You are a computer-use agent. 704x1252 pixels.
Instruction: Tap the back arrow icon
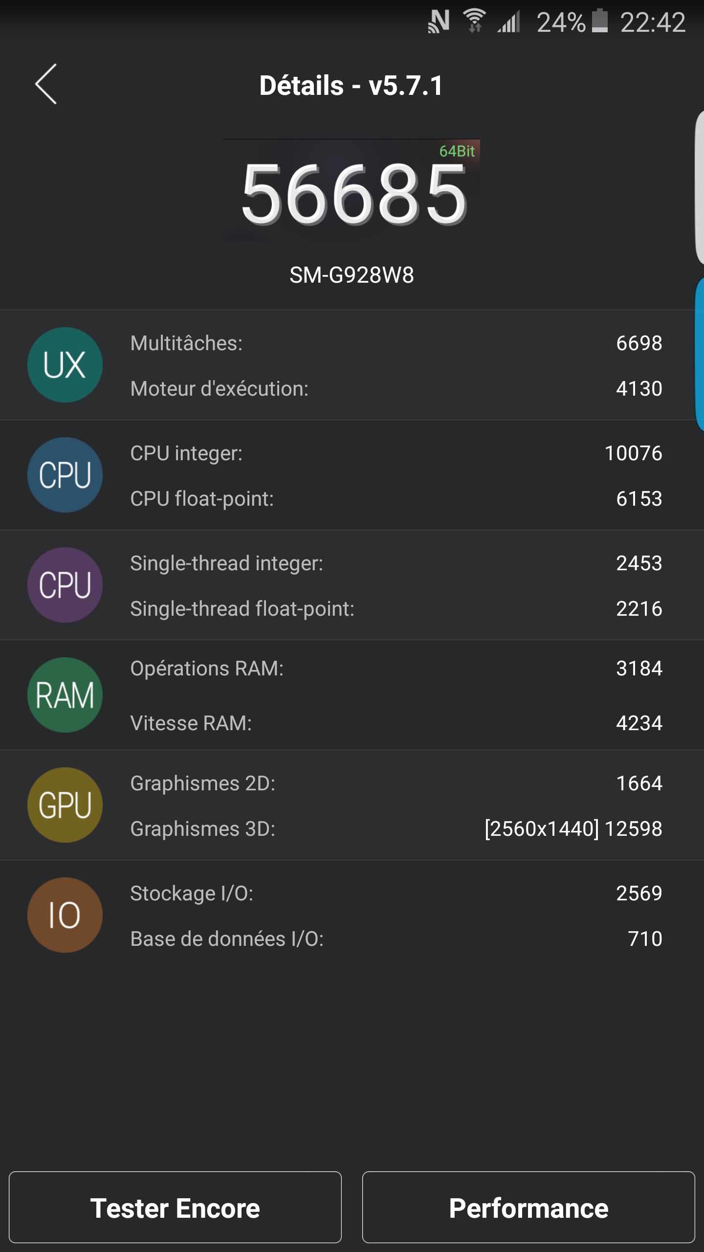pos(46,84)
